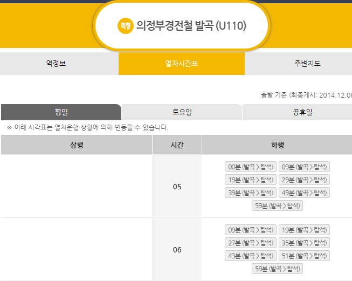The width and height of the screenshot is (352, 281).
Task: Select the 05시 29분 발곡>탑석 departure
Action: pyautogui.click(x=304, y=180)
